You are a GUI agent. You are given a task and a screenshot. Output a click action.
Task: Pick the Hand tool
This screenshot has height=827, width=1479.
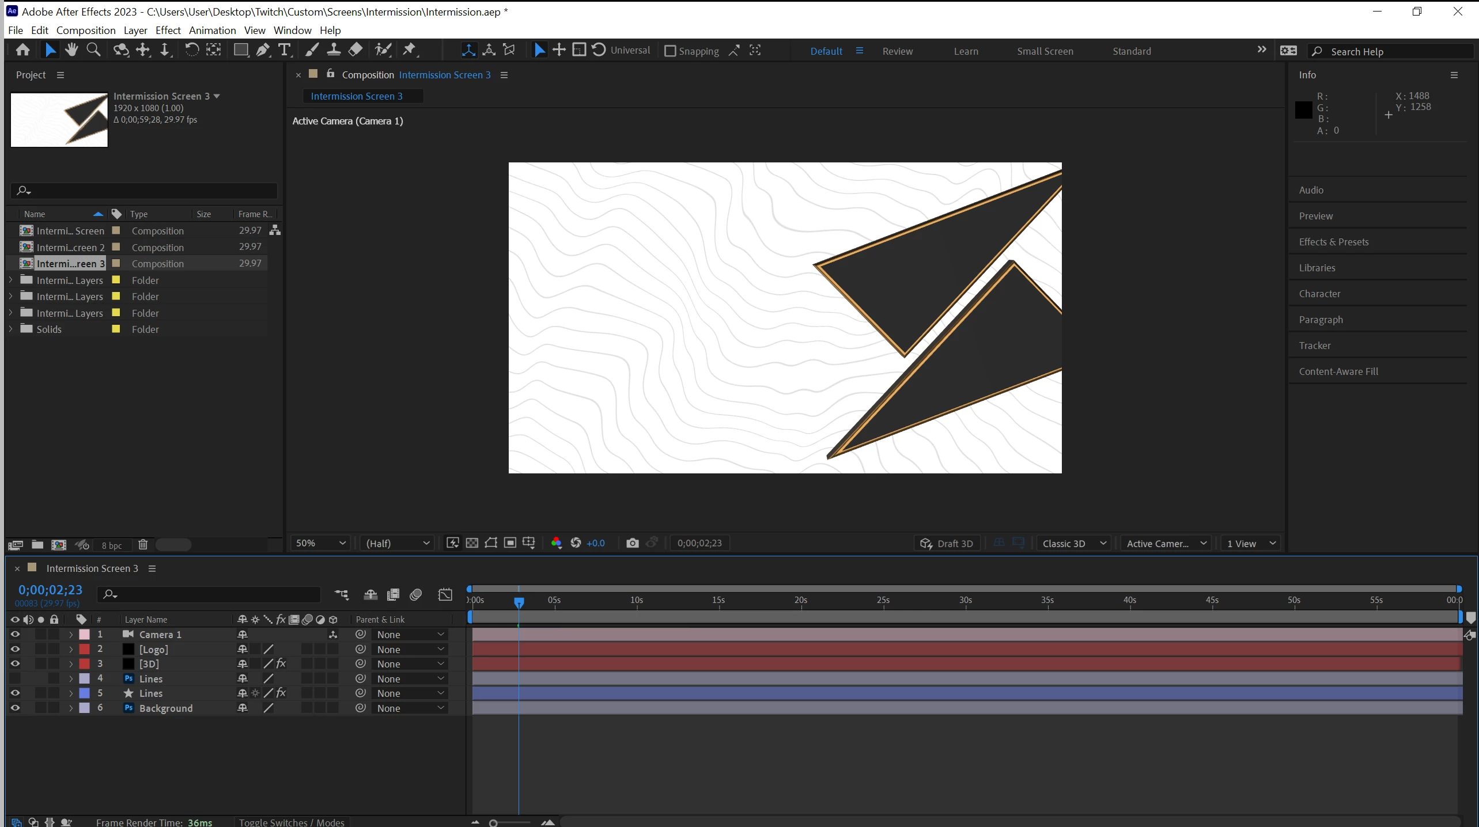click(x=71, y=50)
